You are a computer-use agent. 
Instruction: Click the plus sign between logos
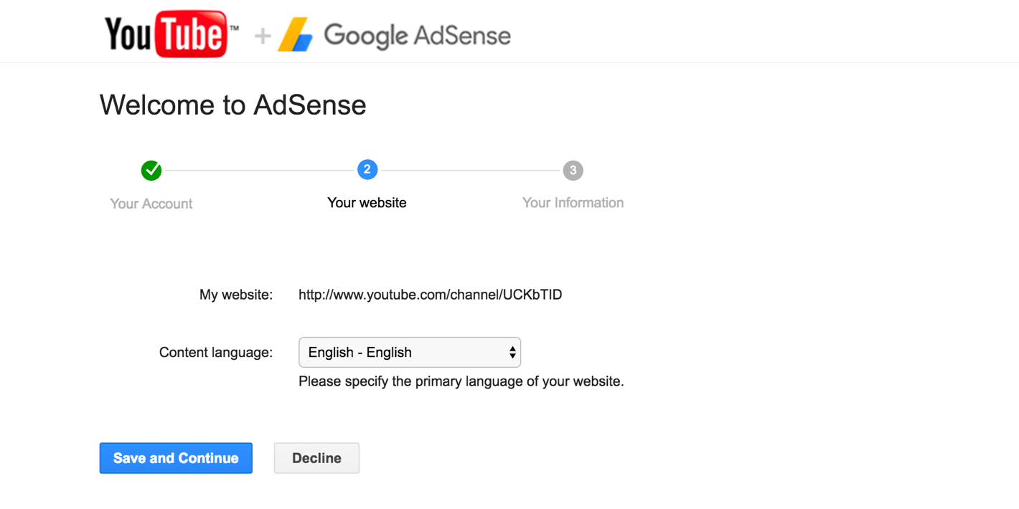pos(263,36)
